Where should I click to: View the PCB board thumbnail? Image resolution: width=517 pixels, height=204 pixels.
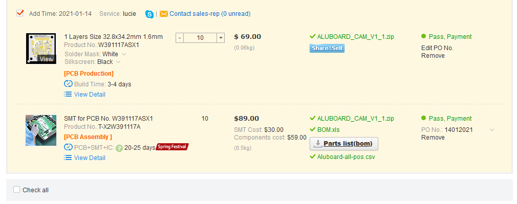pos(41,49)
